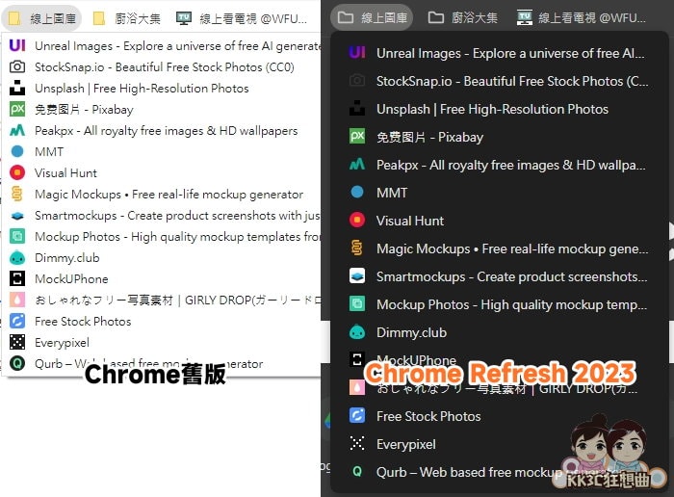Click the Dimmy.club icon in the dark menu

[x=357, y=332]
